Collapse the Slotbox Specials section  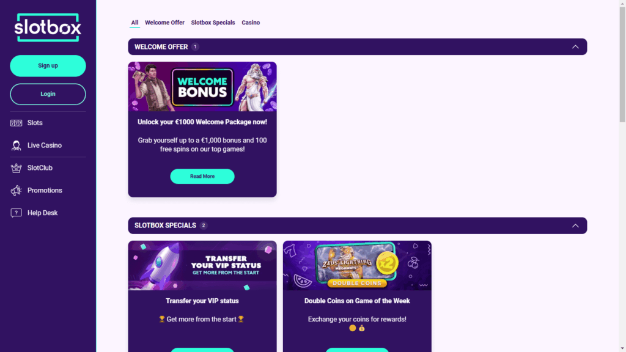[575, 226]
